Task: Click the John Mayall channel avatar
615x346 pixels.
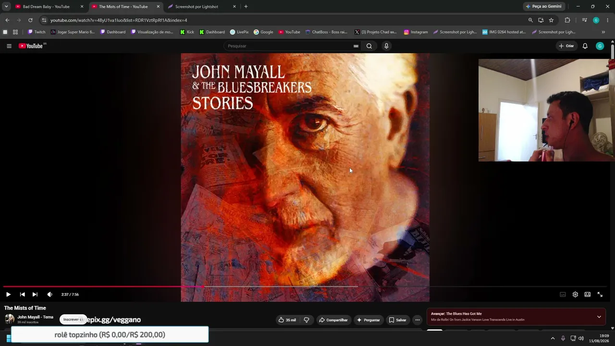Action: [x=9, y=319]
